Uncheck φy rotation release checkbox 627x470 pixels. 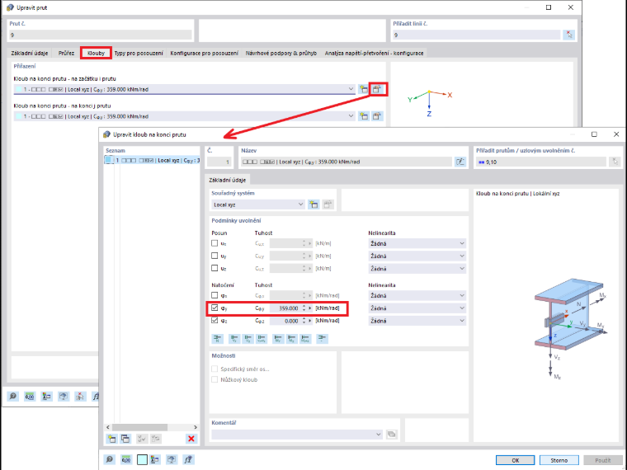coord(214,308)
